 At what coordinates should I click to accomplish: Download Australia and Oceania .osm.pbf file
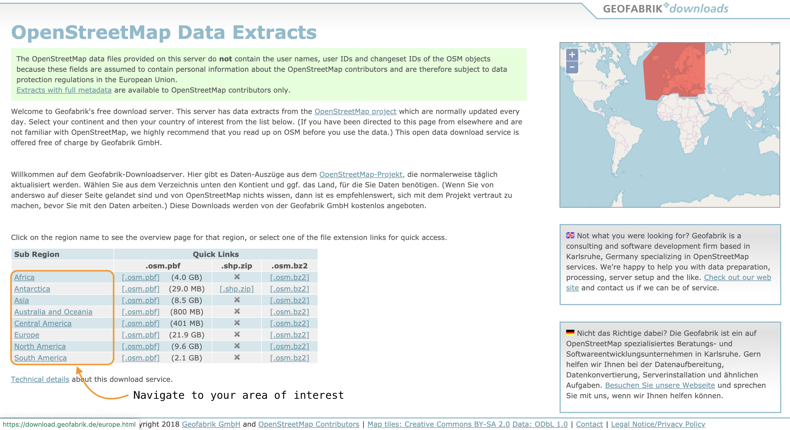point(140,312)
